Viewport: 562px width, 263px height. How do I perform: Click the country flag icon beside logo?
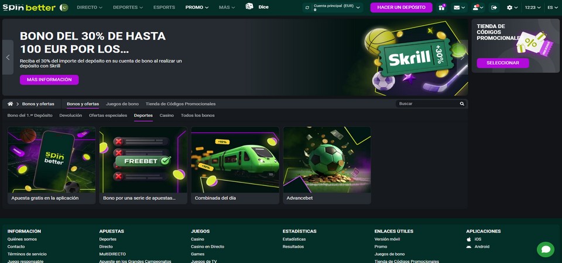pyautogui.click(x=64, y=7)
